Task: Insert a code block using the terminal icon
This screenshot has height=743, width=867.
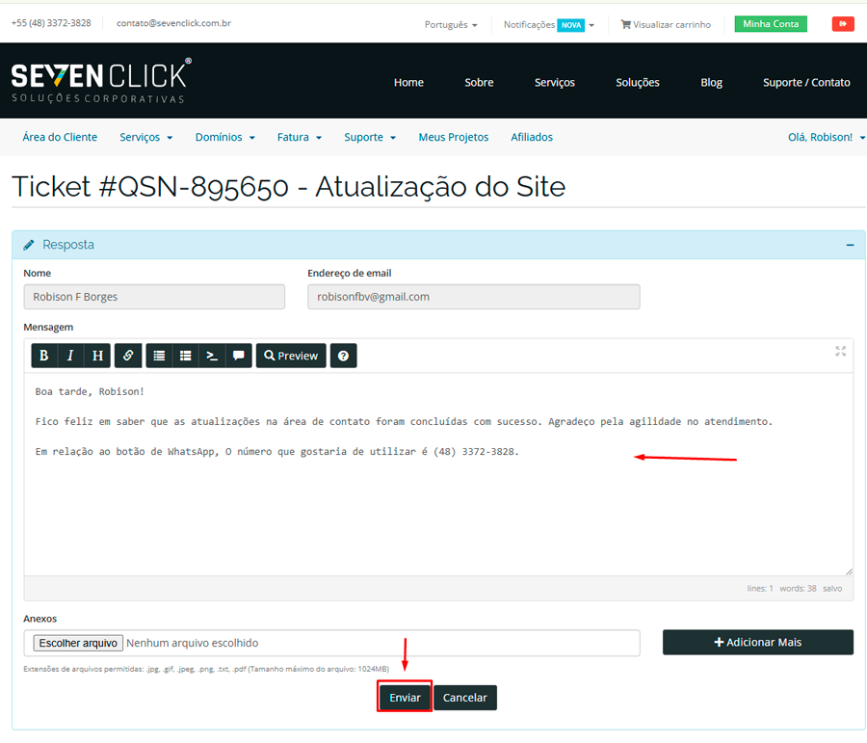Action: pos(212,356)
